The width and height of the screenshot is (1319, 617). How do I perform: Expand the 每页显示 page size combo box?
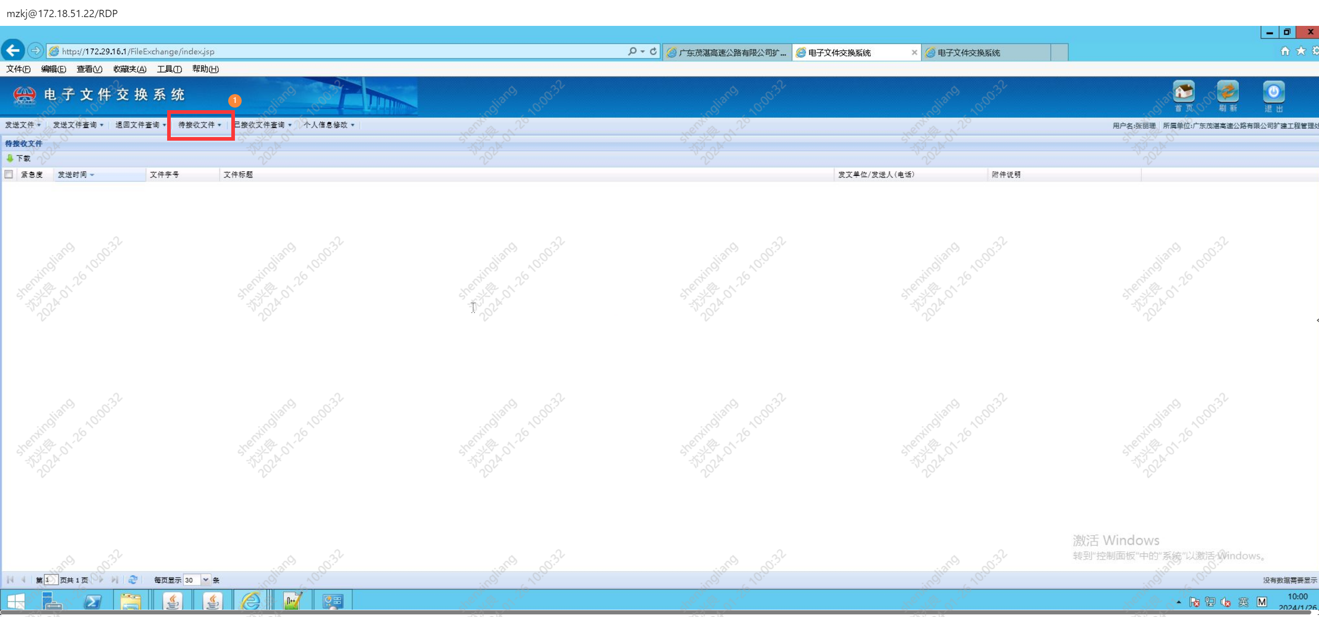pyautogui.click(x=205, y=580)
